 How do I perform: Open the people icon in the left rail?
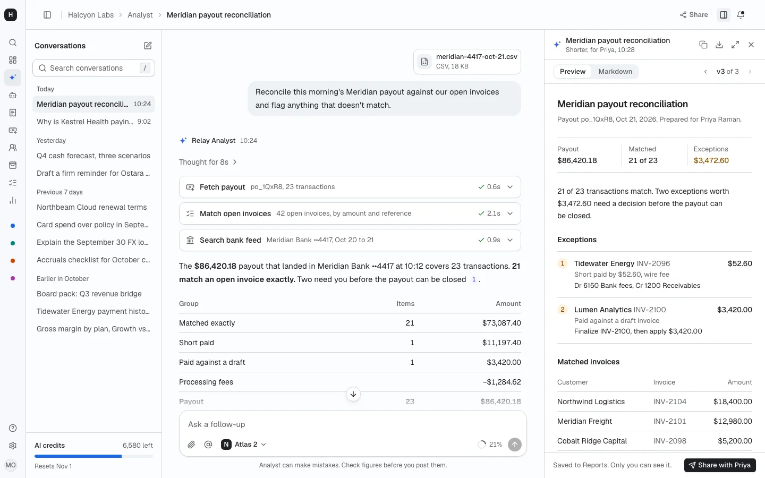13,148
